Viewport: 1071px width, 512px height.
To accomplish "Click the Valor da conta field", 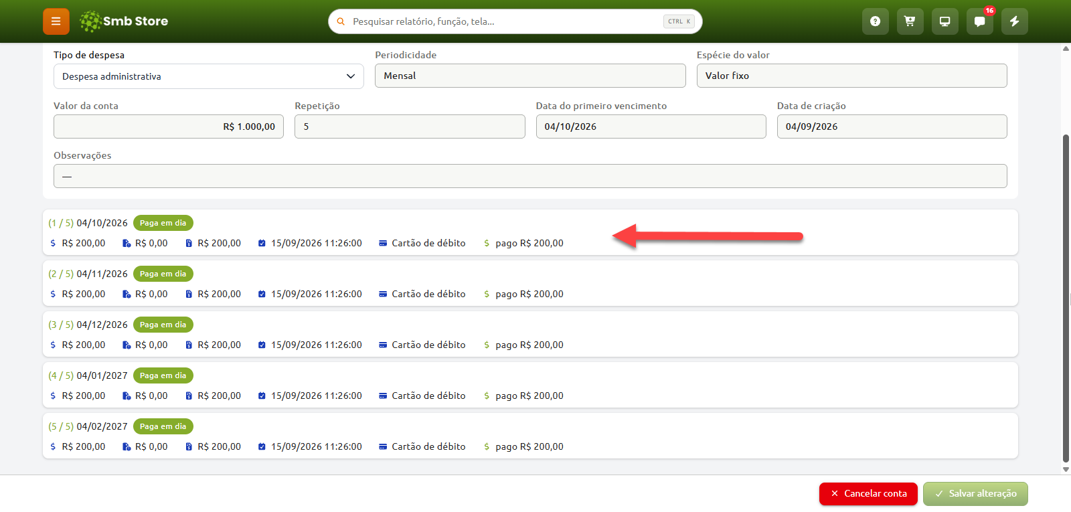I will 169,126.
